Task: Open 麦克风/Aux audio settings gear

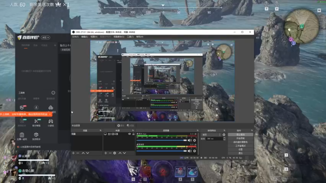Action: pyautogui.click(x=194, y=140)
